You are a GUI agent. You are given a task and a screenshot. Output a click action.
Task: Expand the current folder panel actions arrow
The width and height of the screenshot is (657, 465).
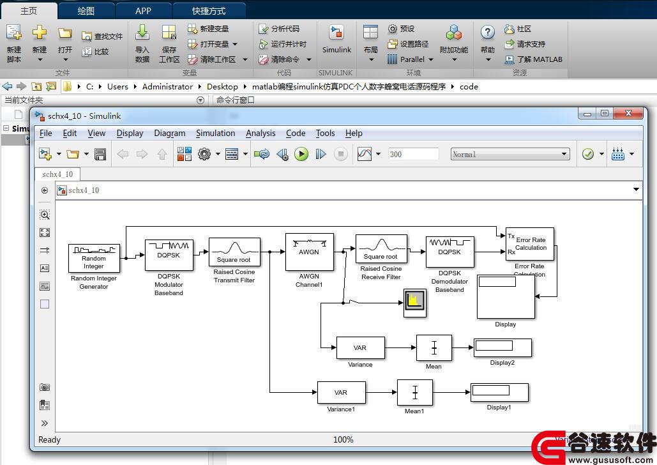click(x=200, y=100)
